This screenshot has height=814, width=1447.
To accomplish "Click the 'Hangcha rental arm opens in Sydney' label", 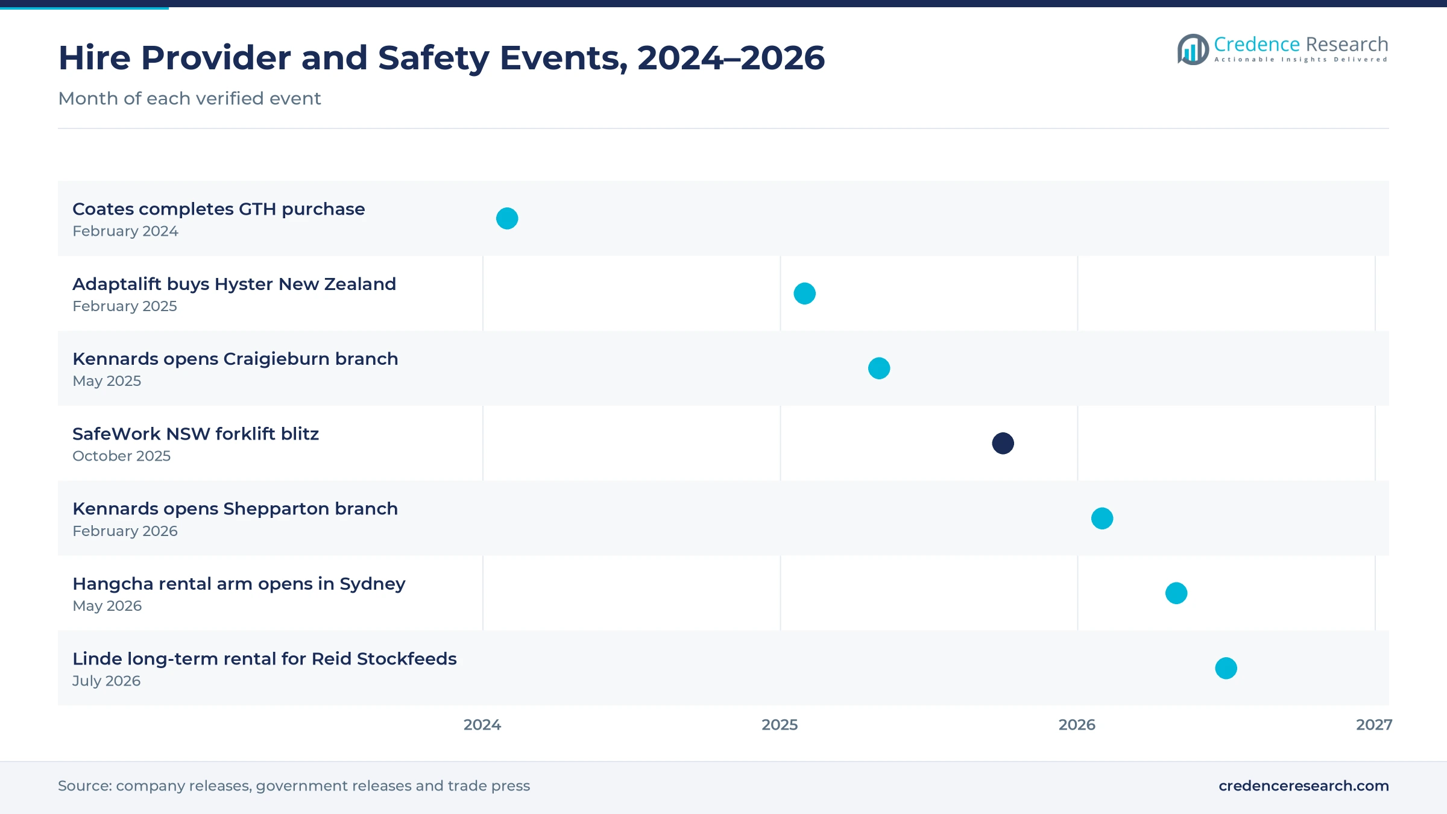I will 239,584.
